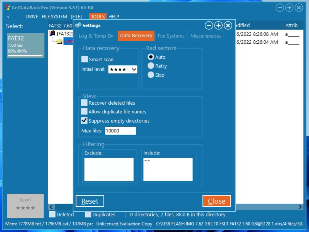Click the horizontal scrollbar right arrow

coord(300,207)
